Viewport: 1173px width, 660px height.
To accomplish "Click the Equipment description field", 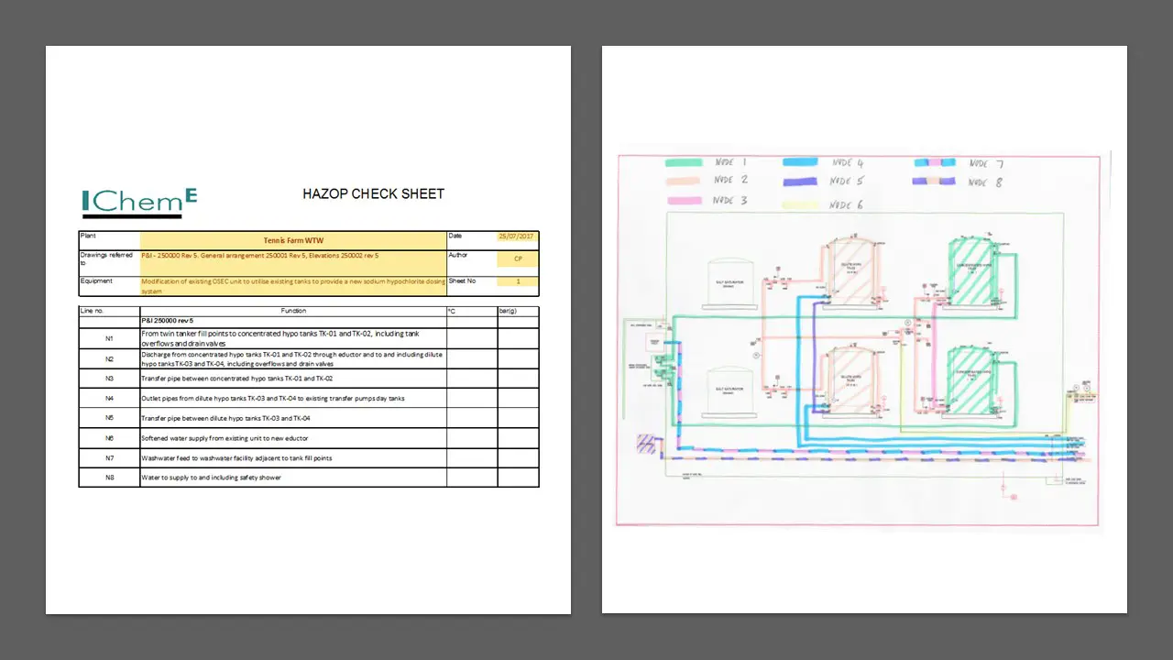I will tap(293, 286).
